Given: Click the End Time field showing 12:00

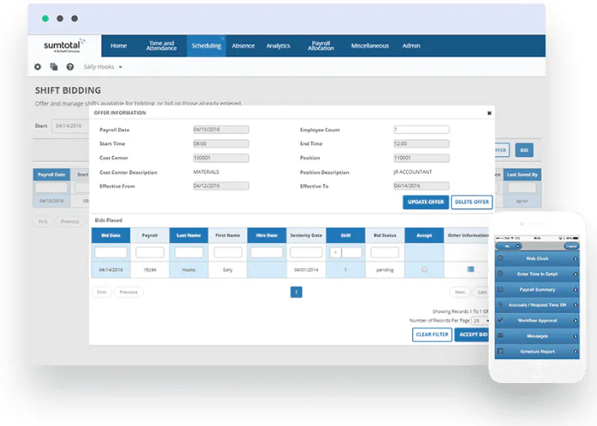Looking at the screenshot, I should tap(421, 143).
